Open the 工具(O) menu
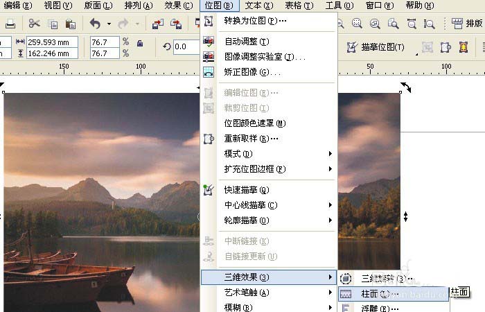 pyautogui.click(x=339, y=6)
